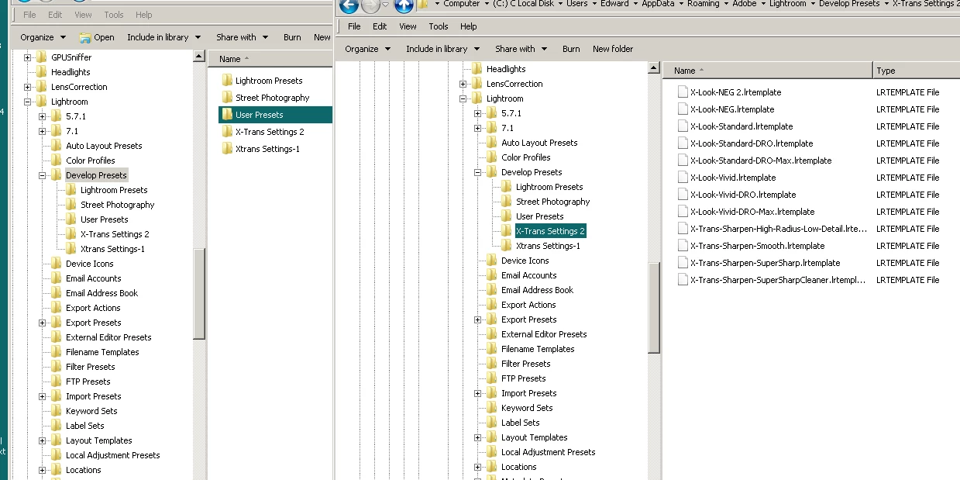The image size is (960, 480).
Task: Click the Open toolbar icon in the left window
Action: click(x=84, y=37)
